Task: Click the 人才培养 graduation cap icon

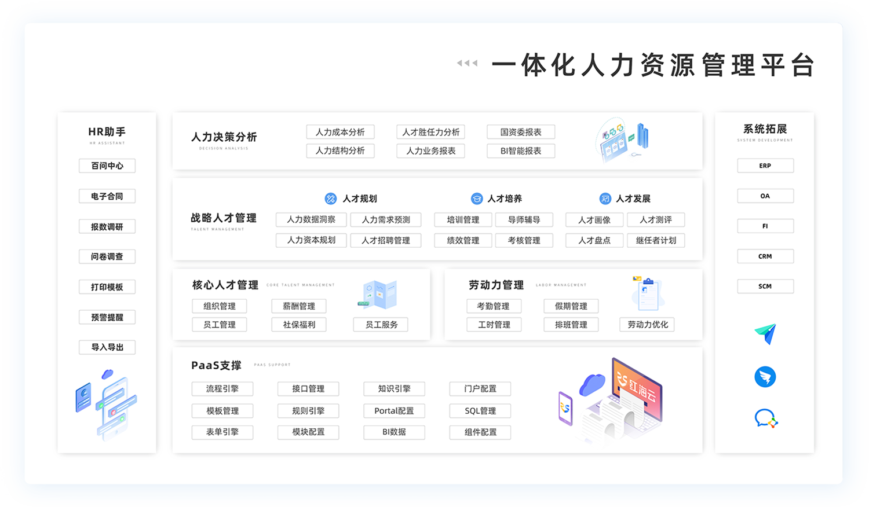Action: click(476, 199)
